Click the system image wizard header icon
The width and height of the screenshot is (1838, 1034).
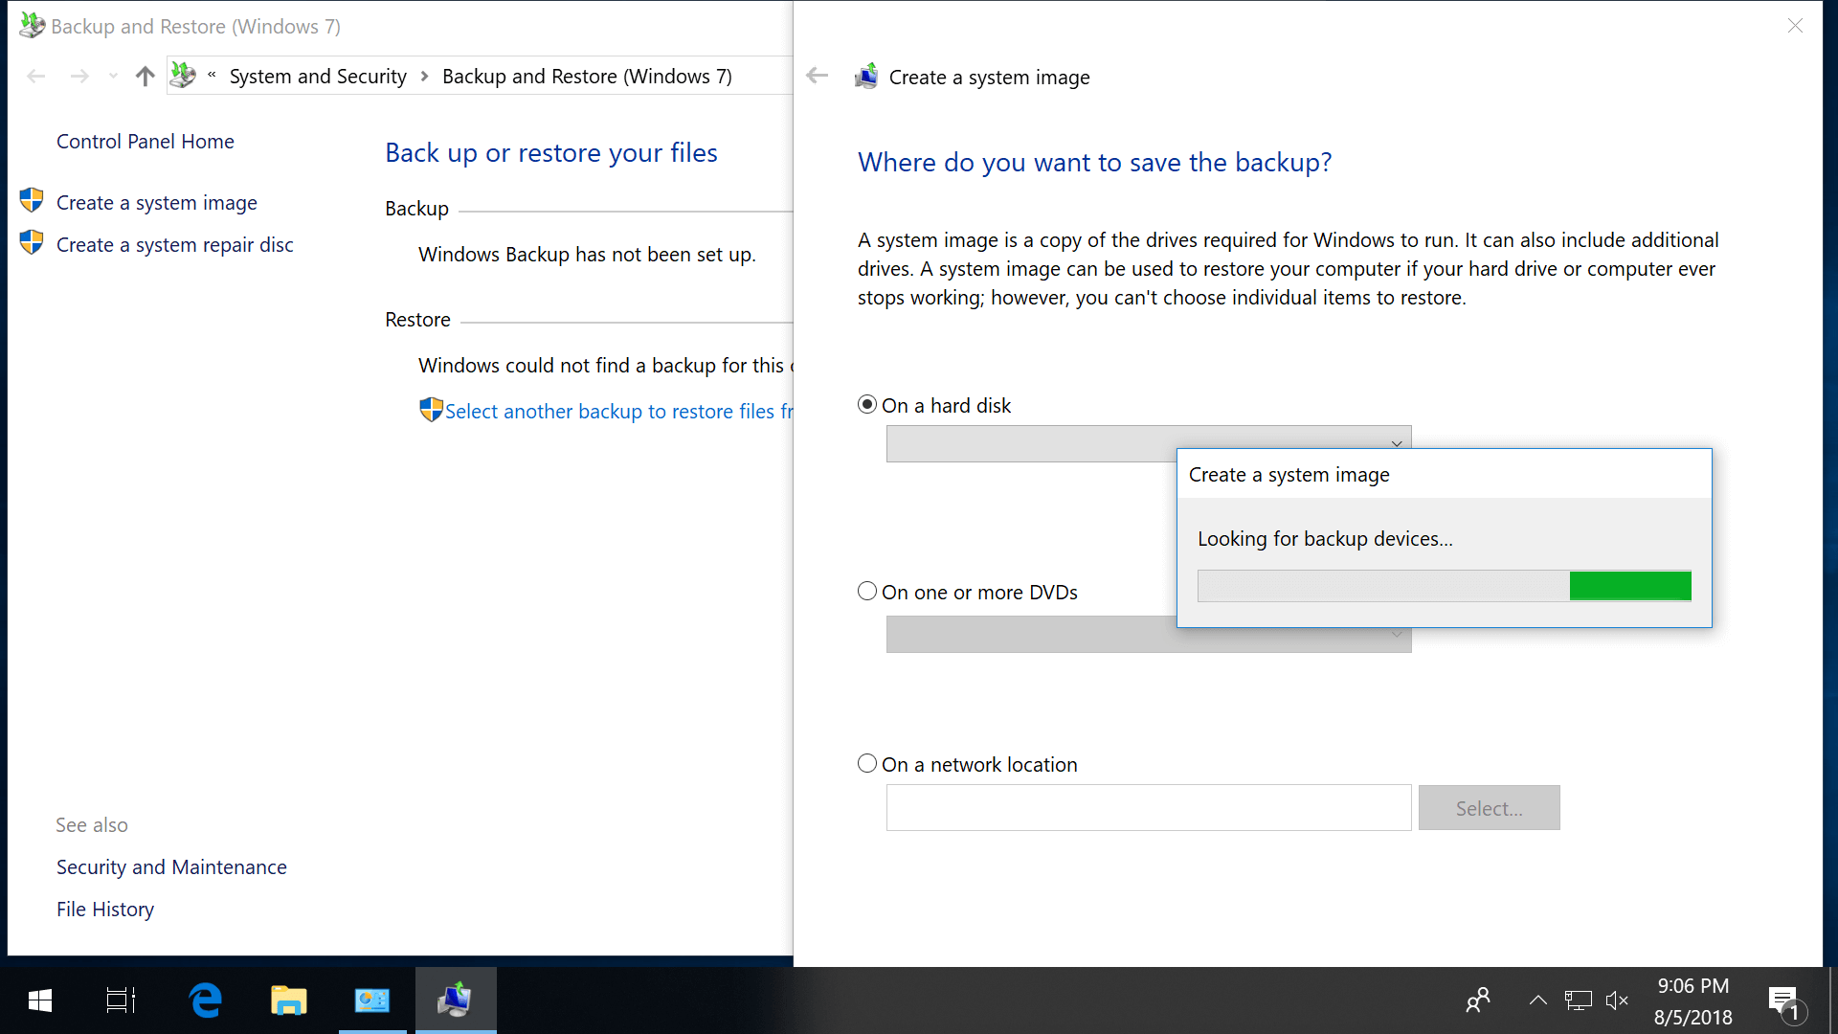coord(866,77)
